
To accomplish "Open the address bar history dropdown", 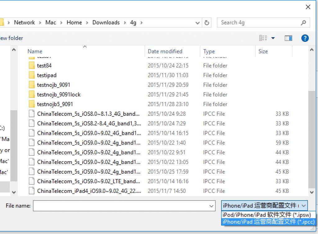I will click(198, 23).
